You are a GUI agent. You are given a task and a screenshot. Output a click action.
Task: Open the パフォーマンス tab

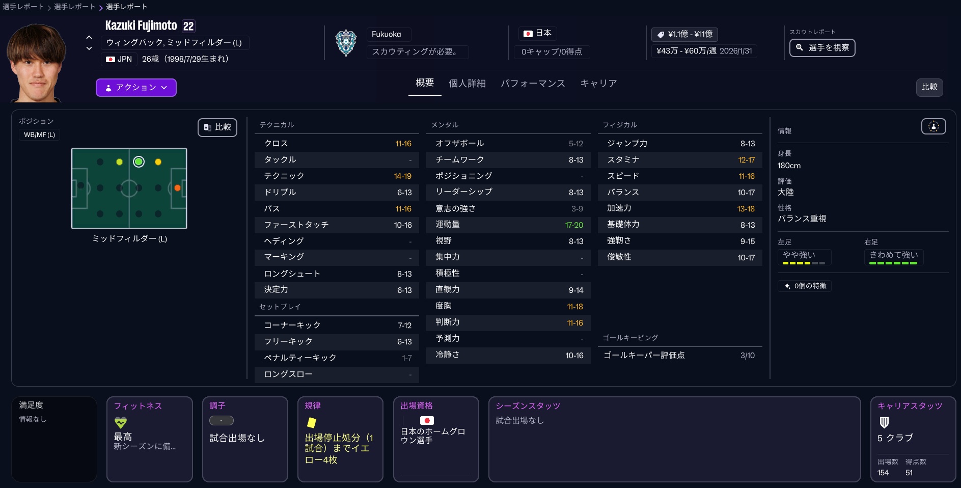tap(533, 84)
